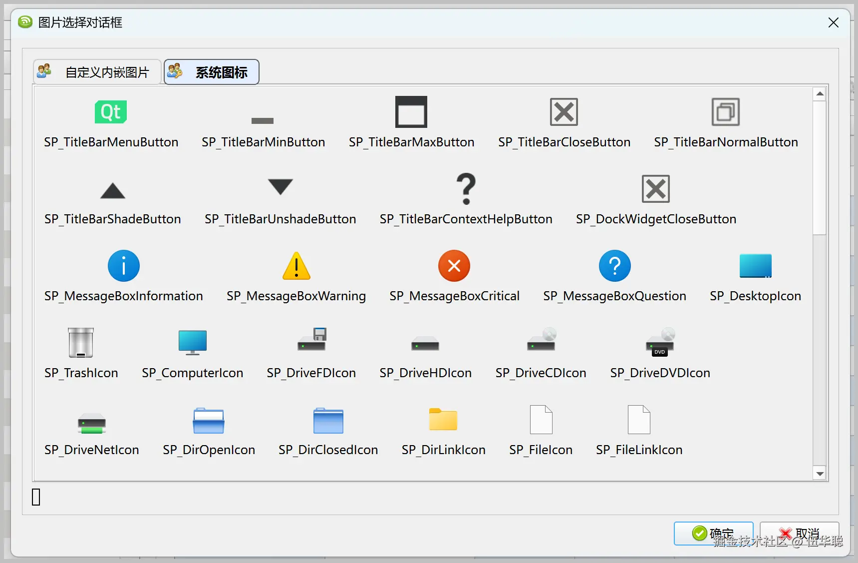Image resolution: width=858 pixels, height=563 pixels.
Task: Confirm selection with the 确定 button
Action: pos(714,534)
